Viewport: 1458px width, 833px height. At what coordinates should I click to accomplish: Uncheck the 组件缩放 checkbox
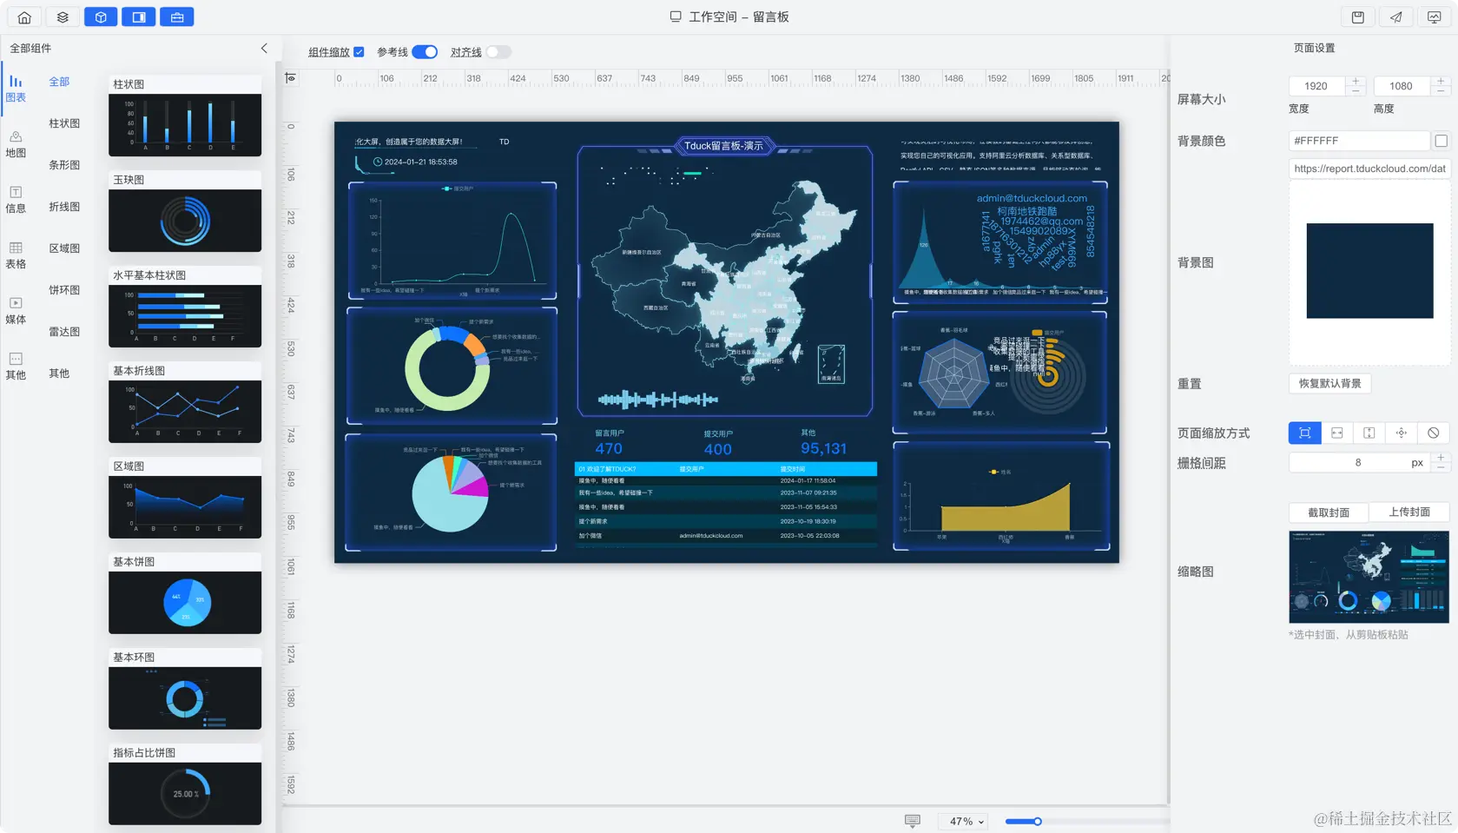359,52
